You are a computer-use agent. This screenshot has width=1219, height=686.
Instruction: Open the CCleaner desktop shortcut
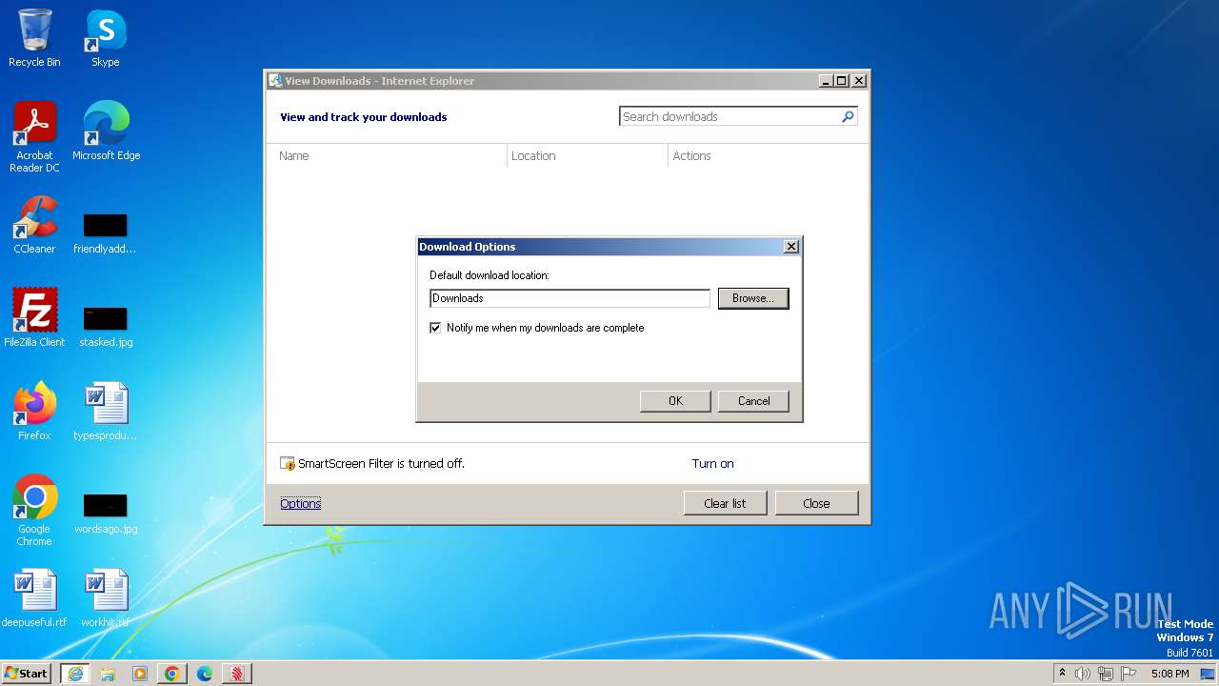(x=34, y=226)
